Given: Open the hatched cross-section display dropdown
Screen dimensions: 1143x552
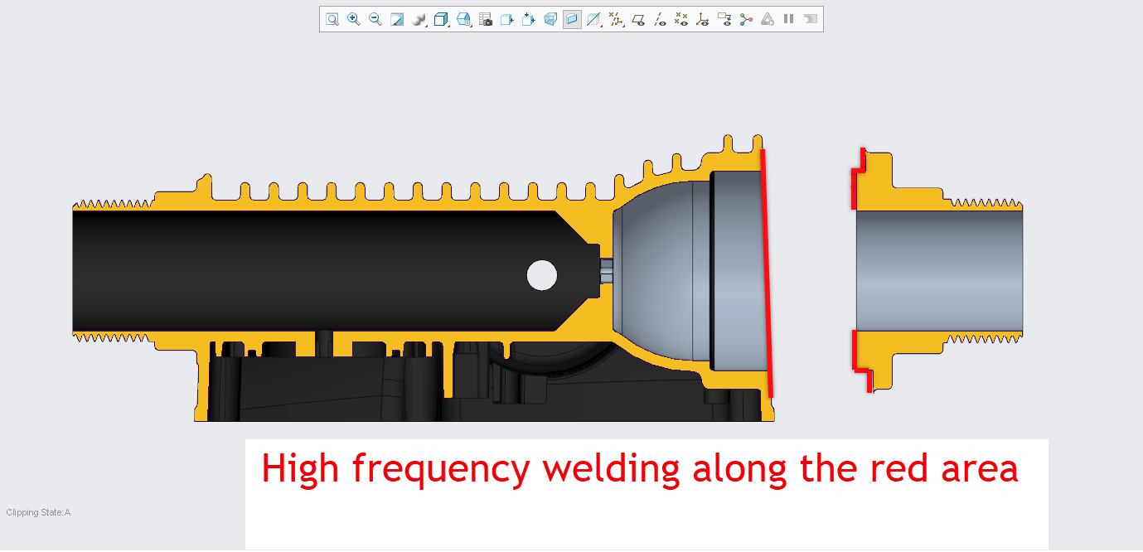Looking at the screenshot, I should pyautogui.click(x=594, y=19).
